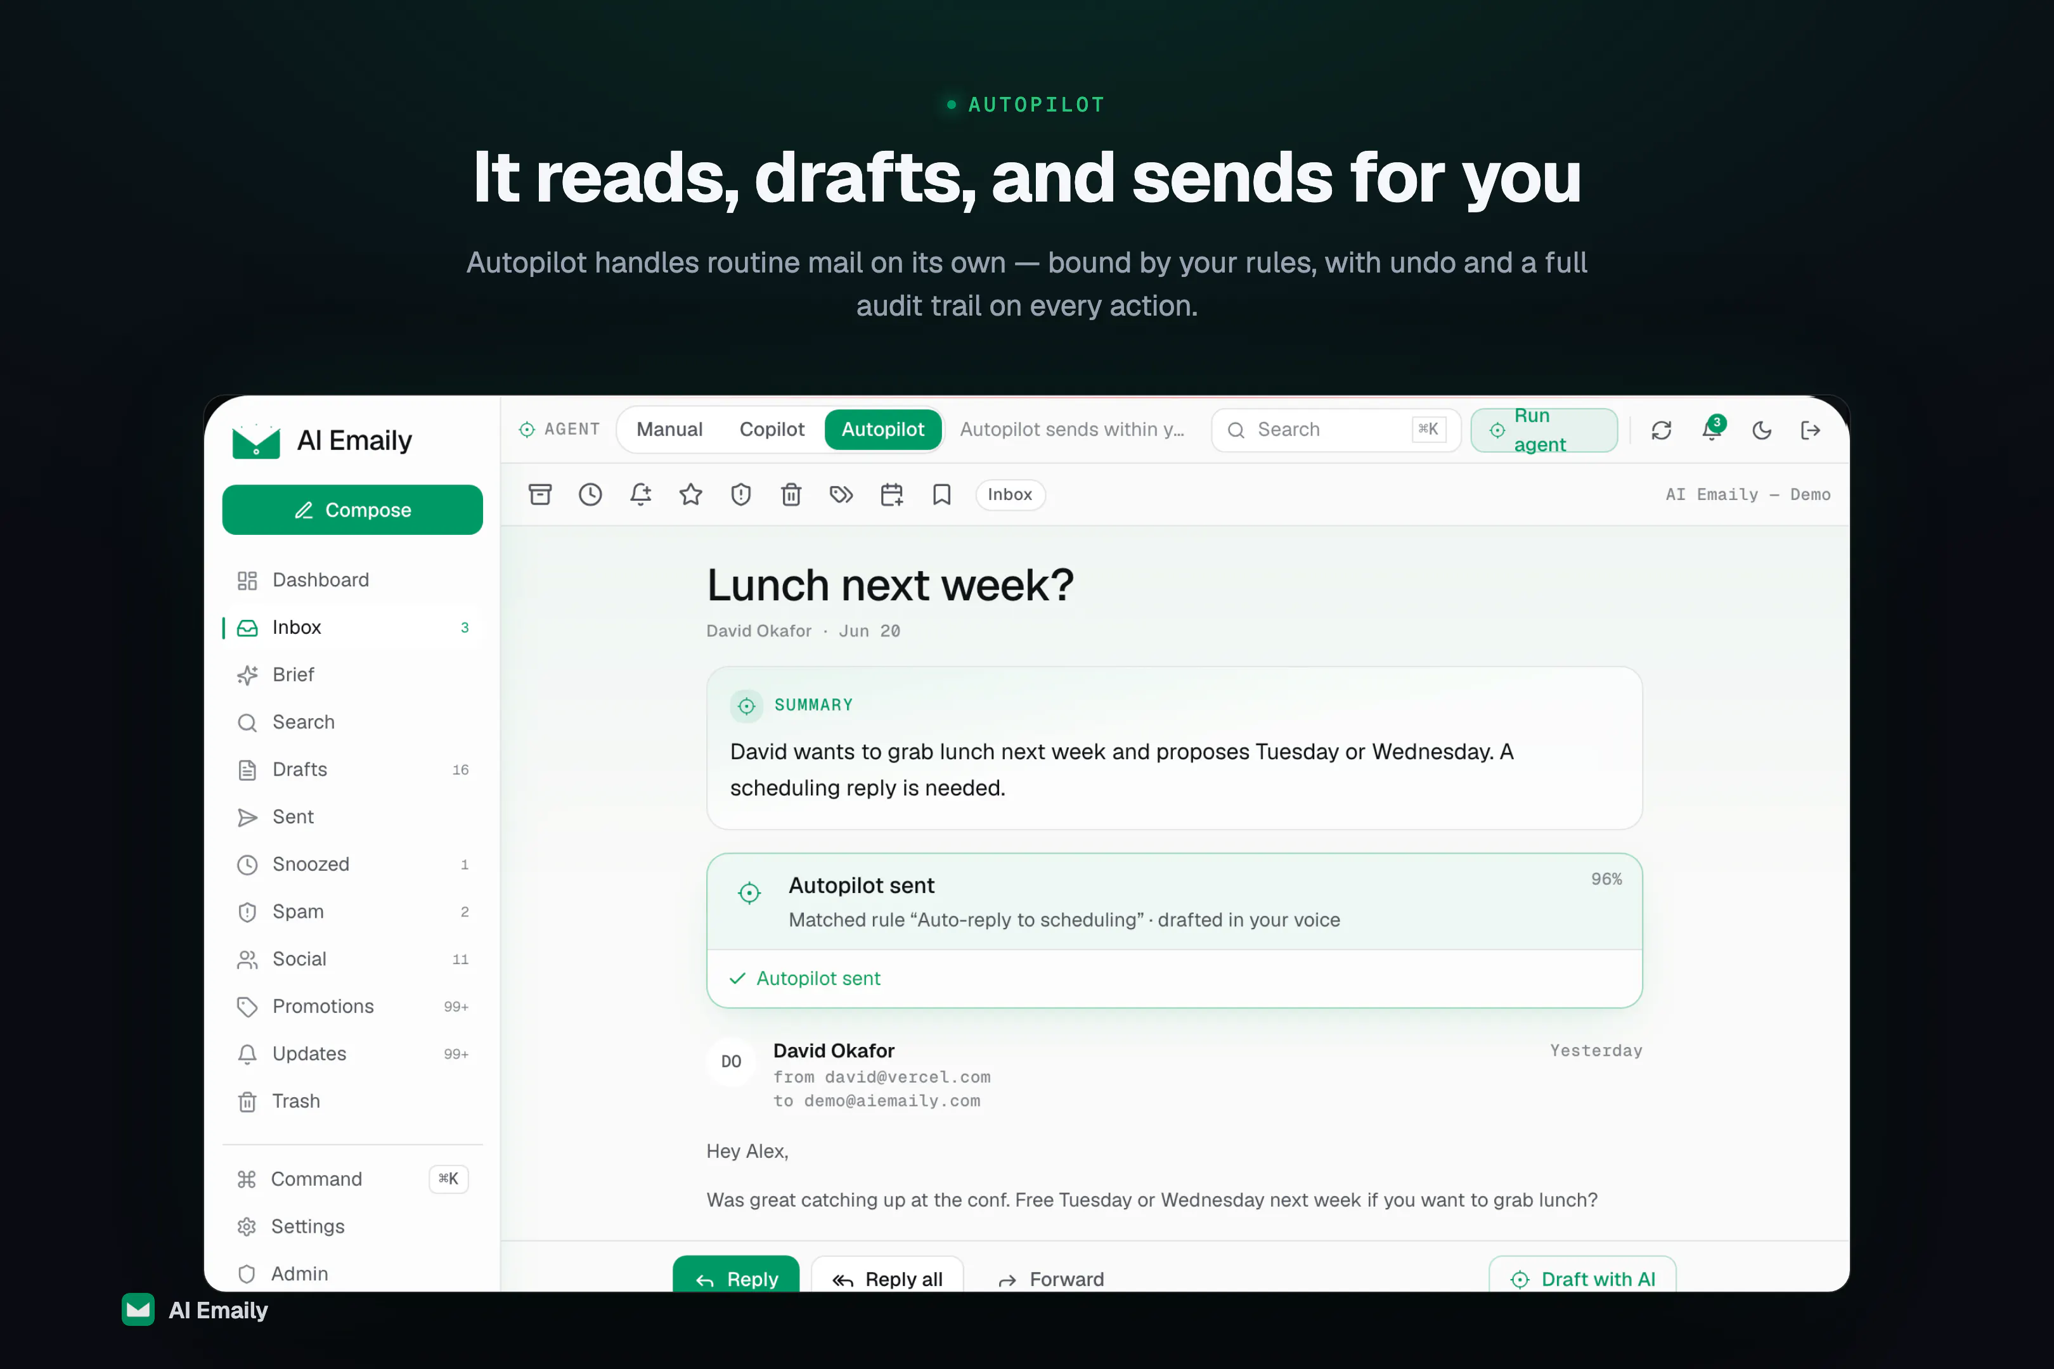Select Copilot agent mode
The width and height of the screenshot is (2054, 1369).
click(x=772, y=430)
